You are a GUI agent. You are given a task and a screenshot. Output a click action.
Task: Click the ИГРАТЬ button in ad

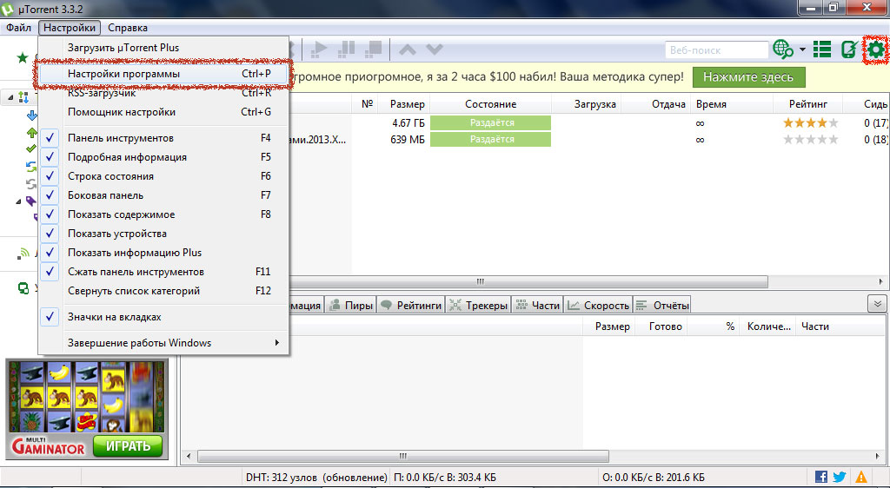(x=128, y=446)
